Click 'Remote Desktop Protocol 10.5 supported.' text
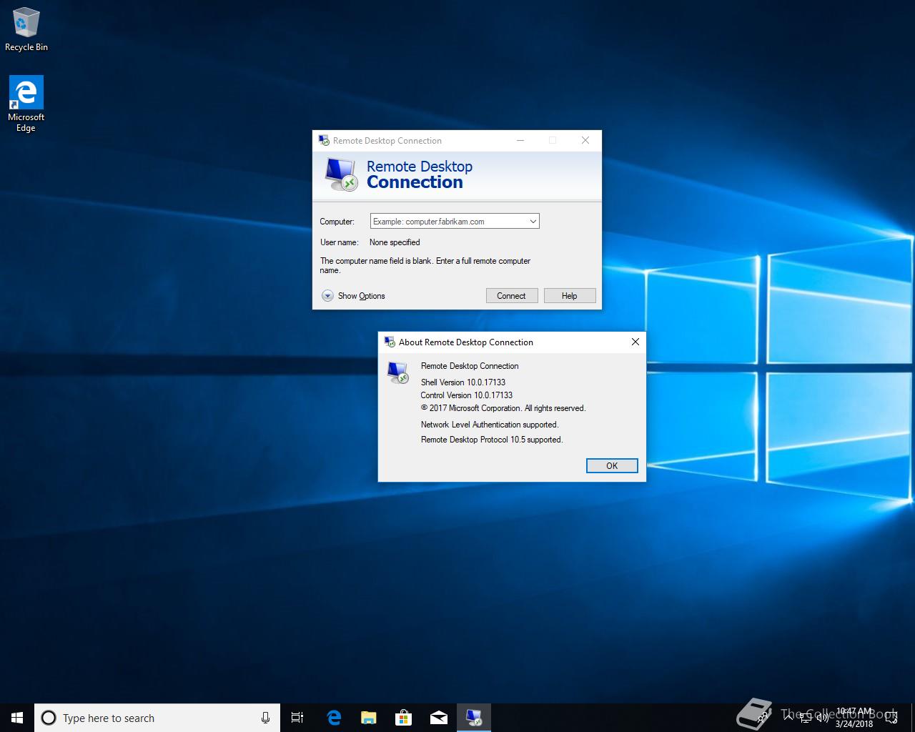This screenshot has height=732, width=915. click(x=492, y=440)
